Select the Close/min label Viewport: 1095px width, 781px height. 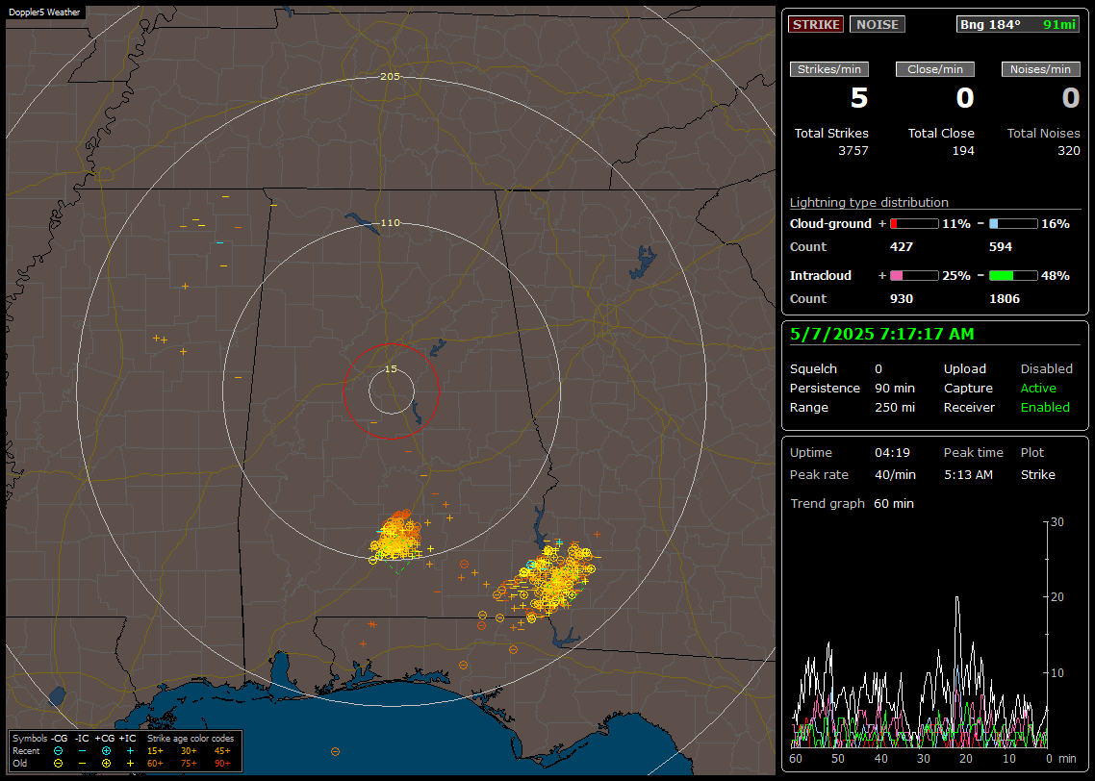click(x=935, y=69)
